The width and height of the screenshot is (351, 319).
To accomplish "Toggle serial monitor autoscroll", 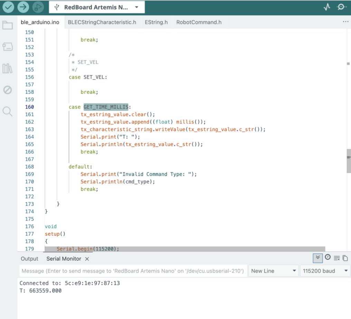I will click(317, 258).
